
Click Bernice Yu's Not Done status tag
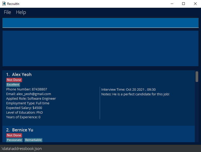coord(14,135)
